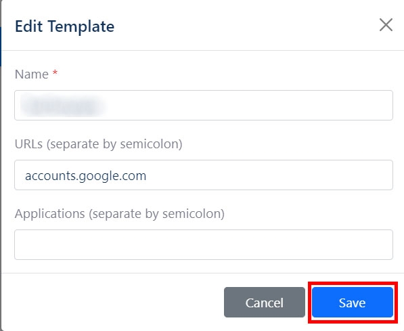Click the URLs (separate by semicolon) label

[x=98, y=144]
